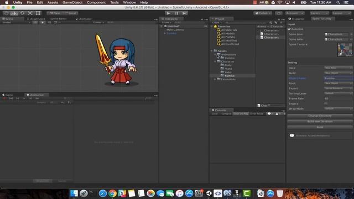Pause the game with Pause button
The height and width of the screenshot is (199, 354).
176,13
